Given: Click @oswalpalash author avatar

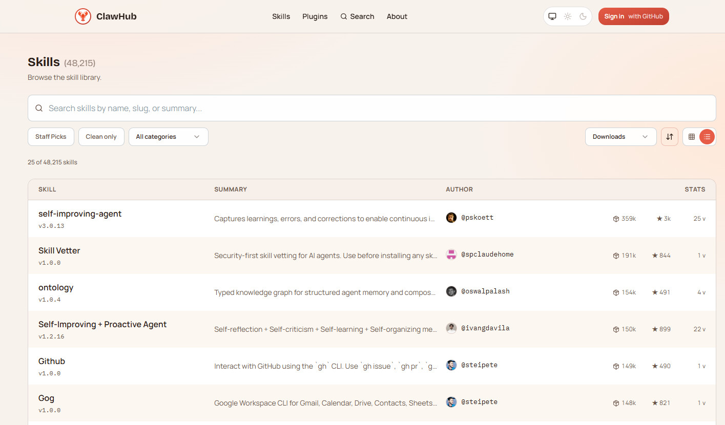Looking at the screenshot, I should click(451, 291).
